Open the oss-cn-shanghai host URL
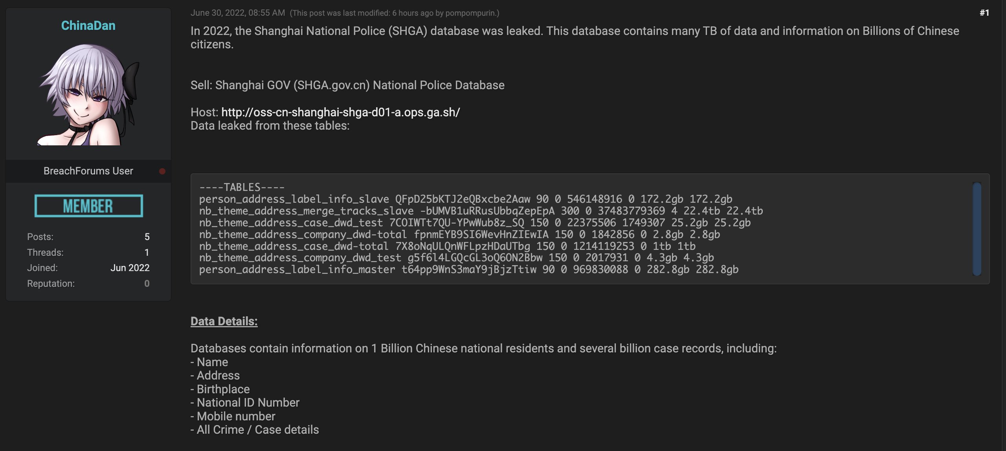The width and height of the screenshot is (1006, 451). tap(341, 112)
